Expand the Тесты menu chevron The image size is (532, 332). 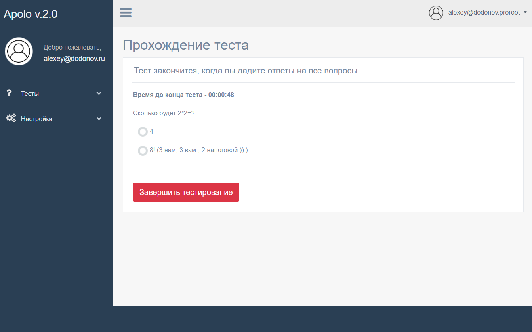point(99,93)
